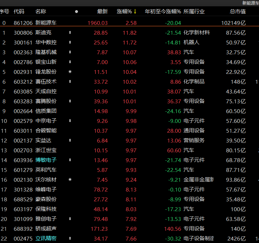Screen dimensions: 259x243
Task: Select stock code 301099
Action: tap(23, 219)
